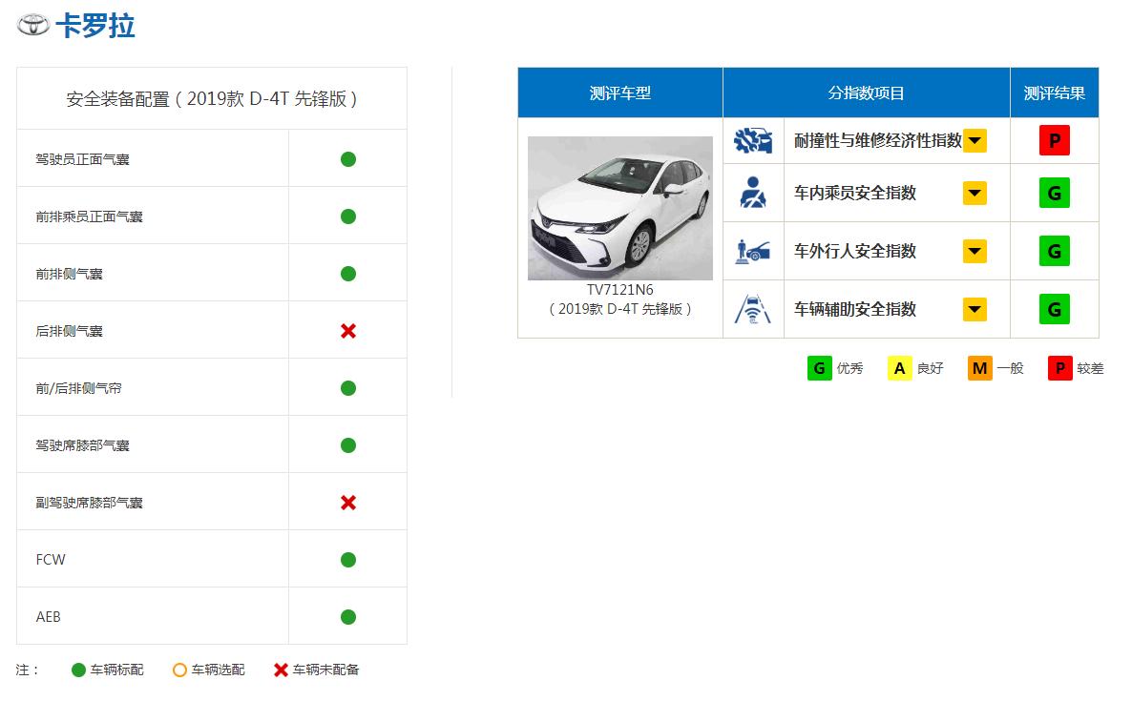This screenshot has width=1132, height=701.
Task: Expand the 车辆辅助安全指数 details arrow
Action: click(975, 308)
